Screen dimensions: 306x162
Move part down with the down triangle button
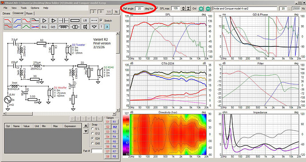click(x=86, y=131)
